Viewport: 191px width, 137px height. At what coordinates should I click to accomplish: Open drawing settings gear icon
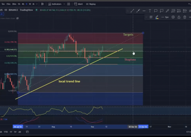[x=173, y=17]
